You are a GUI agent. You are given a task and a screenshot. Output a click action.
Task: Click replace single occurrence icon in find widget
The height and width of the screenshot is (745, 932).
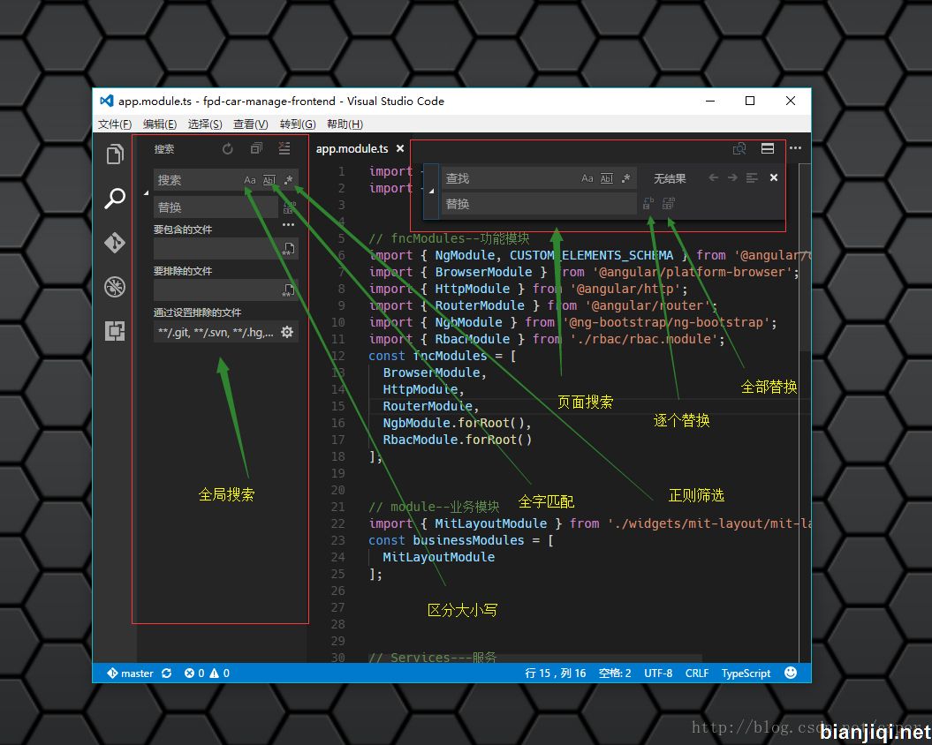coord(648,204)
